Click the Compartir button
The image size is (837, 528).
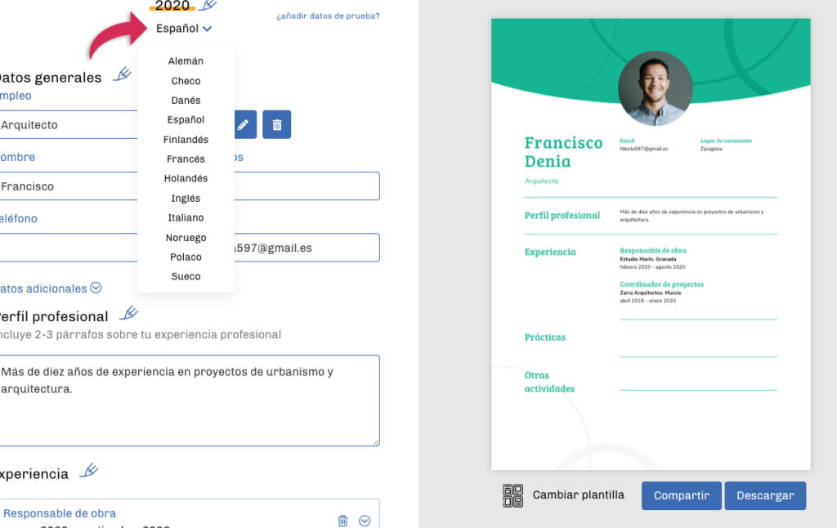682,495
